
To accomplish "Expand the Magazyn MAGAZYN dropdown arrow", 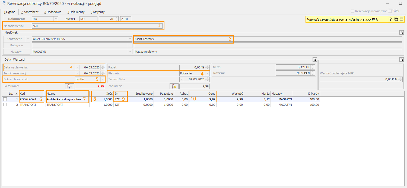I will point(130,52).
